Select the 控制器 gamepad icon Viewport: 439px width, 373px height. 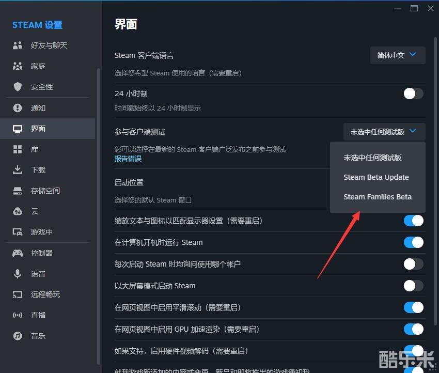[x=18, y=253]
